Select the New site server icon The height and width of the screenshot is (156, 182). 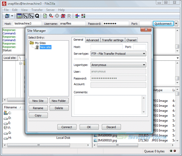tap(37, 47)
